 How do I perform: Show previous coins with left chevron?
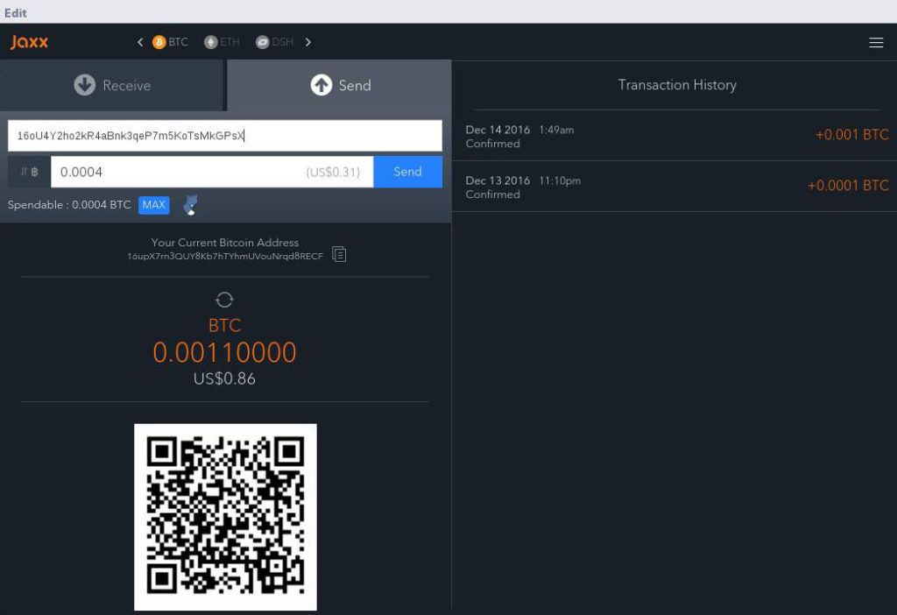coord(139,42)
